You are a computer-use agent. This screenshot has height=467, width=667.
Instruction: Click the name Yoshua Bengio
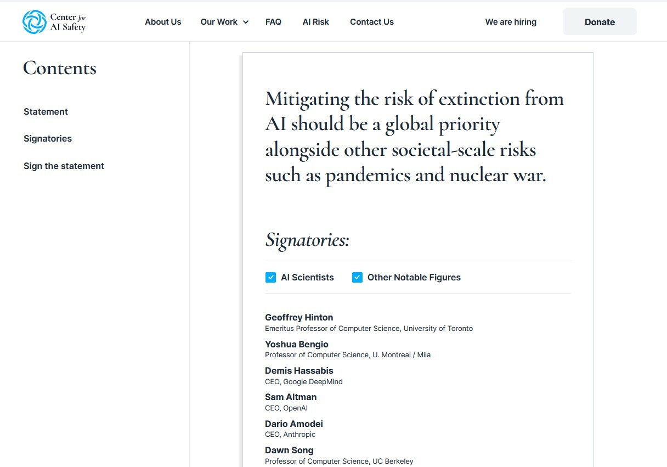pyautogui.click(x=296, y=344)
